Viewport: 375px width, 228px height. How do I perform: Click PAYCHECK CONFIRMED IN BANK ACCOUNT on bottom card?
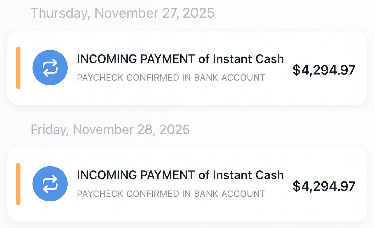[x=171, y=194]
